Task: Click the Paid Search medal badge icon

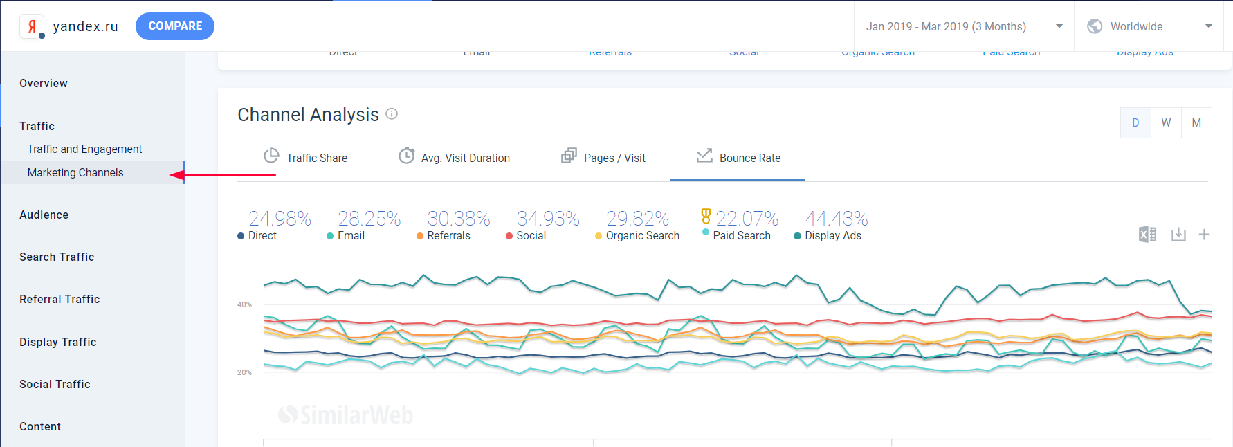Action: pos(706,216)
